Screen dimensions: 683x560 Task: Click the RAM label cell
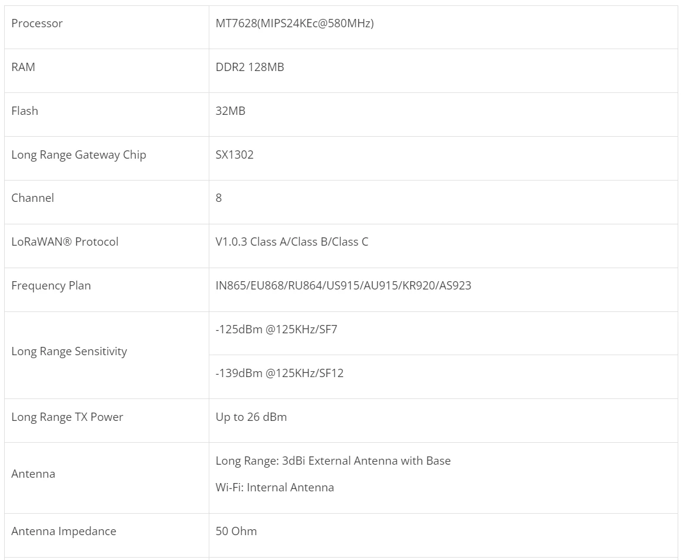click(24, 67)
